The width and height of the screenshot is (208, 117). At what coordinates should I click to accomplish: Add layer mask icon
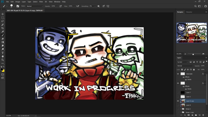point(189,115)
